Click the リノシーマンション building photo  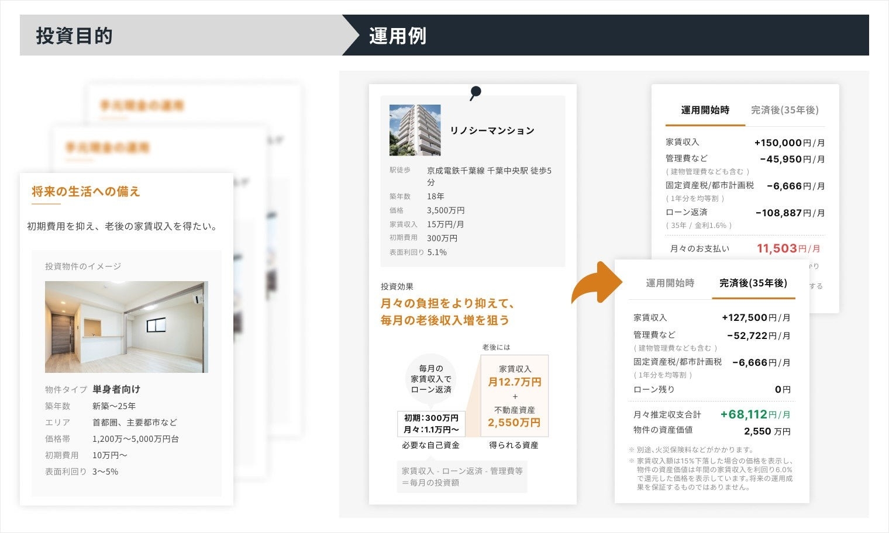(415, 130)
